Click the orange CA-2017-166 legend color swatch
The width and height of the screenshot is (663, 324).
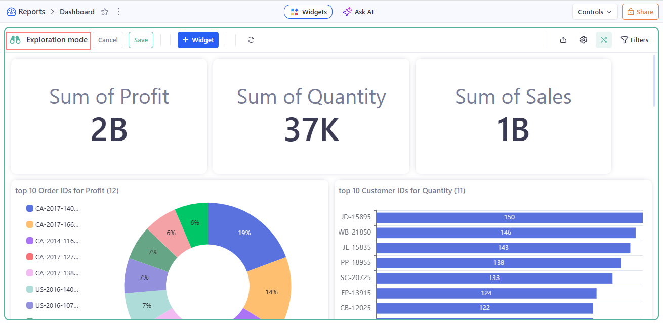(29, 224)
